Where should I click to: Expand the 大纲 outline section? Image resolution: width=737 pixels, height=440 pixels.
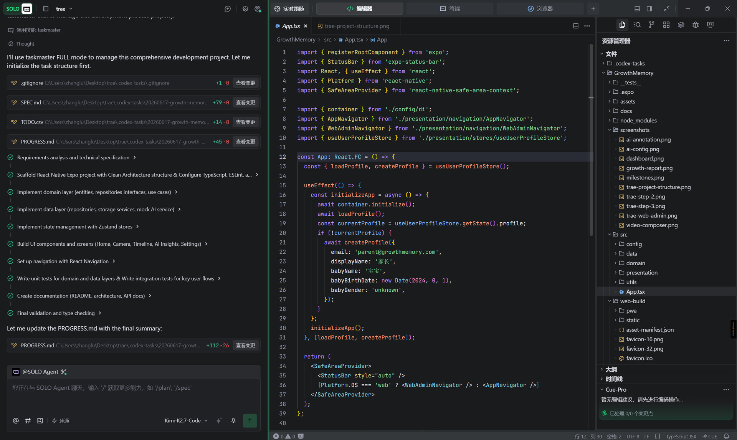click(x=611, y=369)
